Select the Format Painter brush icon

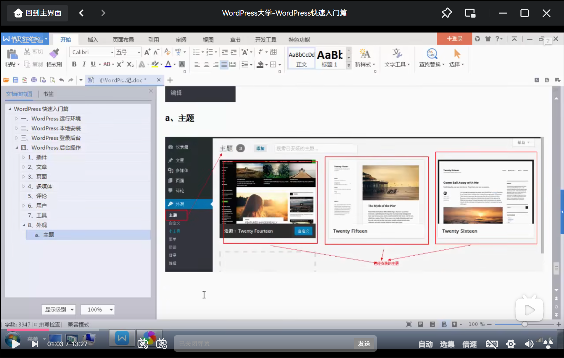point(54,53)
